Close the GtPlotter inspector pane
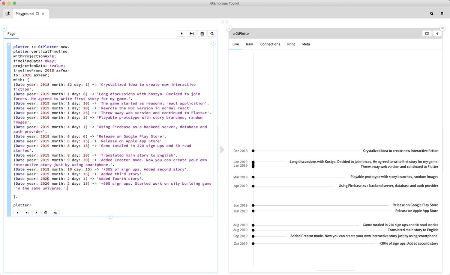This screenshot has width=450, height=275. point(442,28)
